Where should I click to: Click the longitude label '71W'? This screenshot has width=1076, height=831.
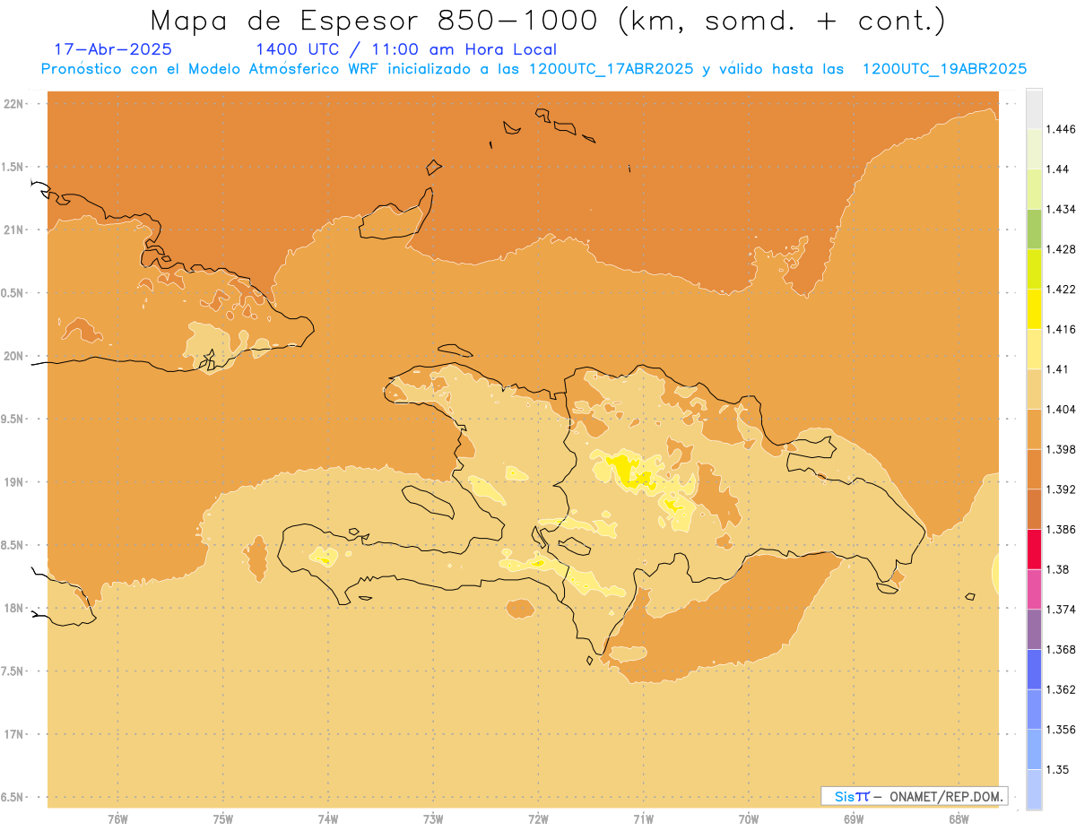pyautogui.click(x=643, y=820)
